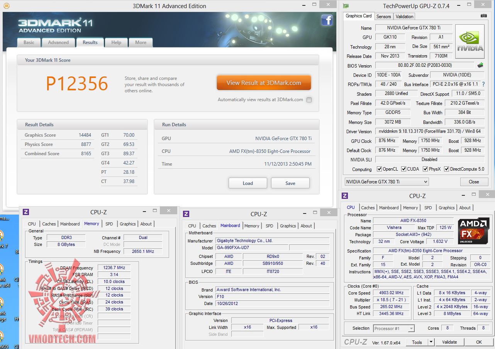
Task: Click the BIOS Version field in GPU-Z
Action: click(425, 65)
